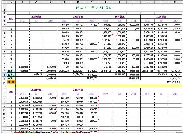The height and width of the screenshot is (134, 183).
Task: Select the row 5 header
Action: [x=4, y=25]
